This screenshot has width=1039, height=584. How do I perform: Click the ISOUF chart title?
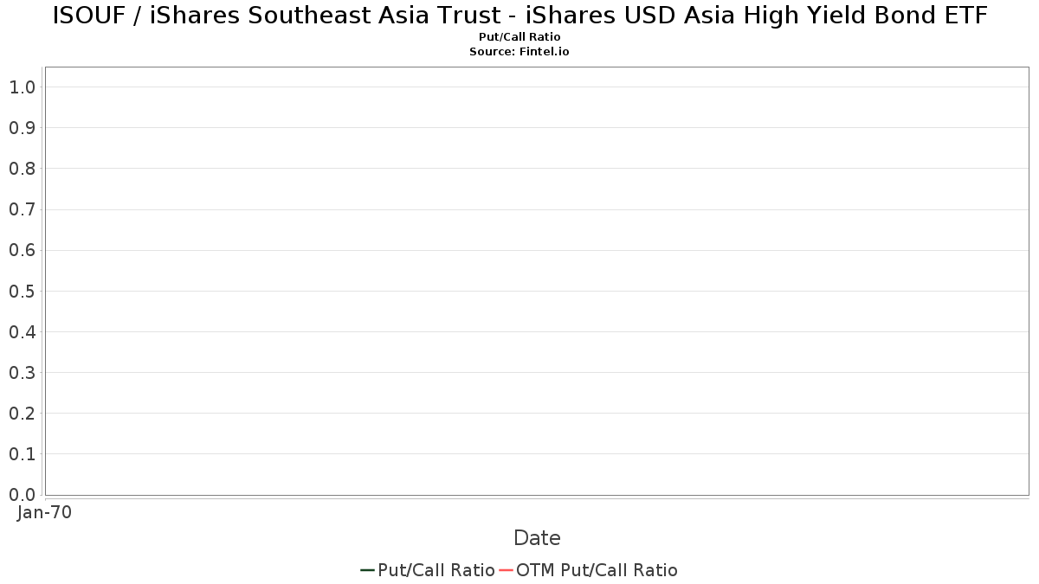[519, 16]
